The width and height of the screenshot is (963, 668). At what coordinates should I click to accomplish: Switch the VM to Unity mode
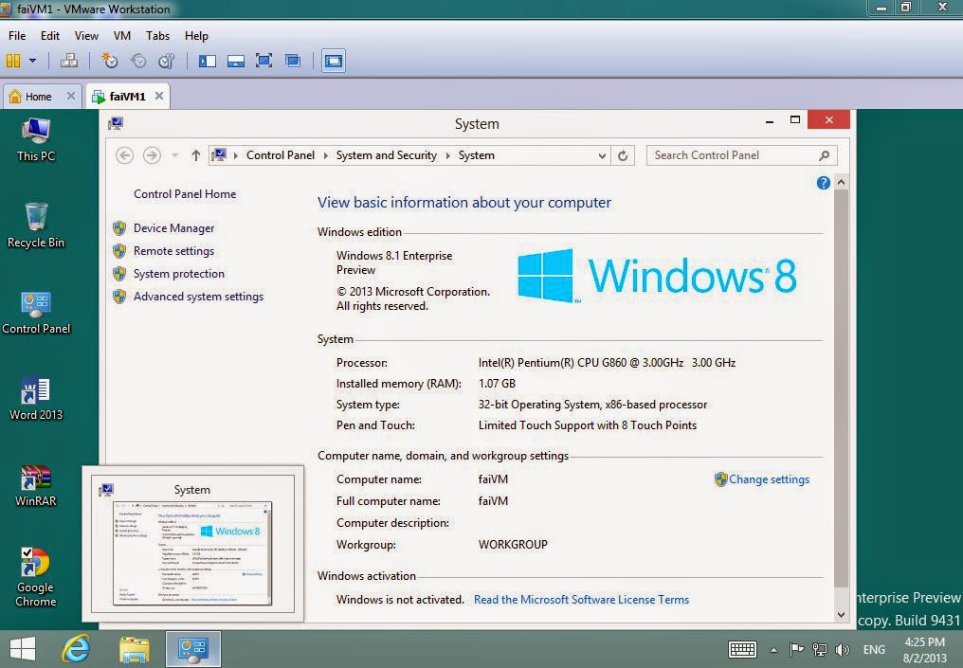pos(295,61)
